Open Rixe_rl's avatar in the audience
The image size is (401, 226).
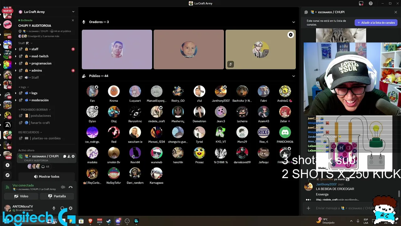point(263,132)
